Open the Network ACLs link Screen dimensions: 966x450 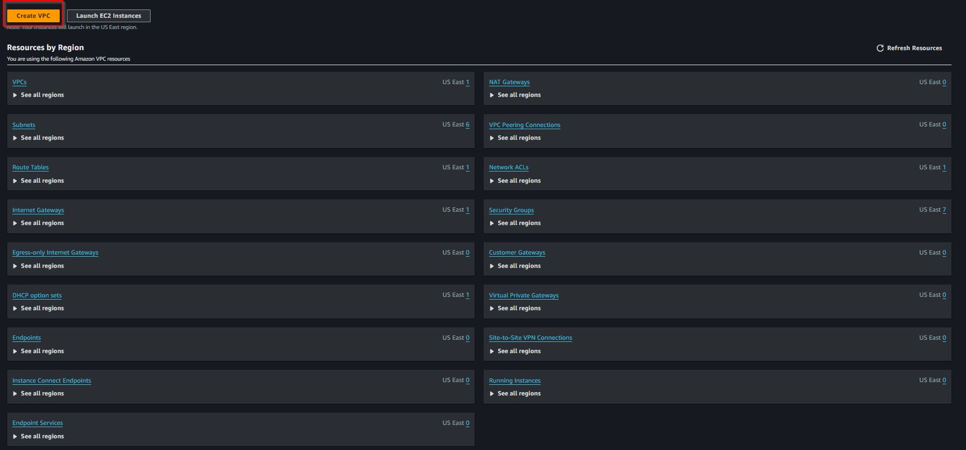pyautogui.click(x=509, y=167)
